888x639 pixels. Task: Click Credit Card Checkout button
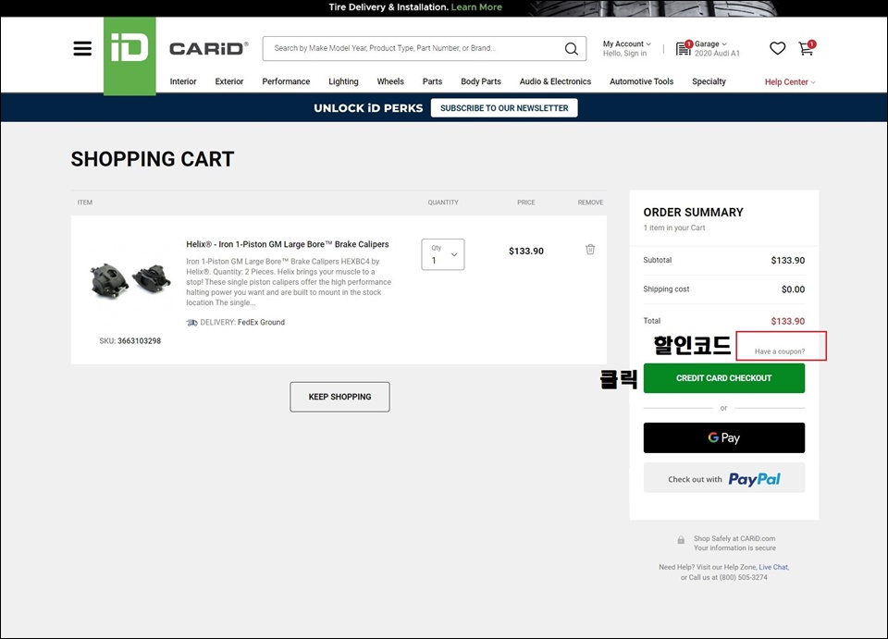(723, 378)
